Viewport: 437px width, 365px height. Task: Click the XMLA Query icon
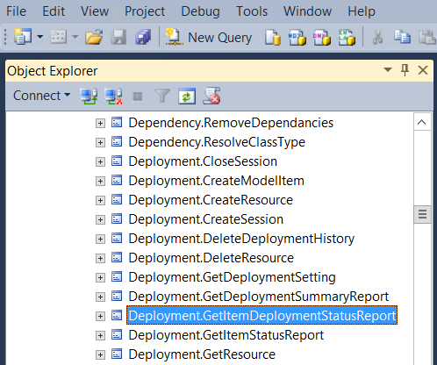(x=347, y=38)
